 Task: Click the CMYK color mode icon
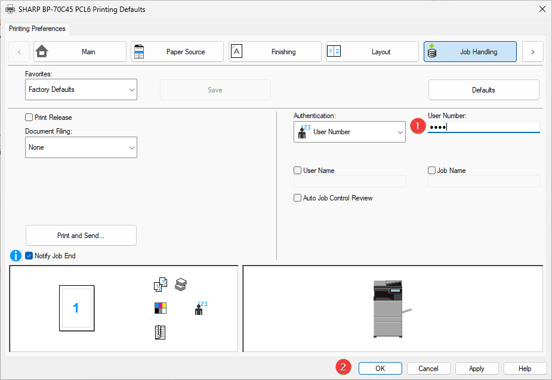pyautogui.click(x=160, y=308)
